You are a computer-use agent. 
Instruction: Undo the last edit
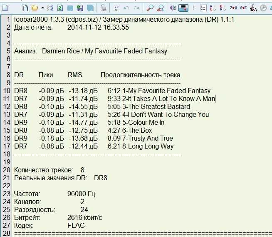[x=126, y=8]
